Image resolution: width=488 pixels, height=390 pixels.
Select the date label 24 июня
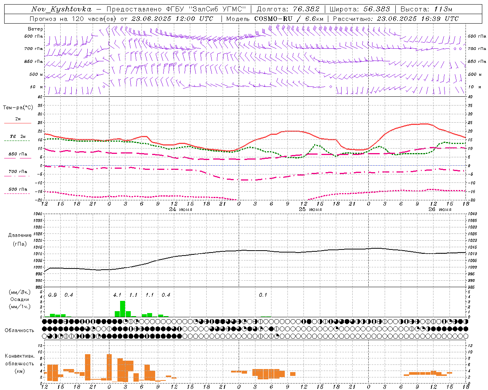[181, 209]
